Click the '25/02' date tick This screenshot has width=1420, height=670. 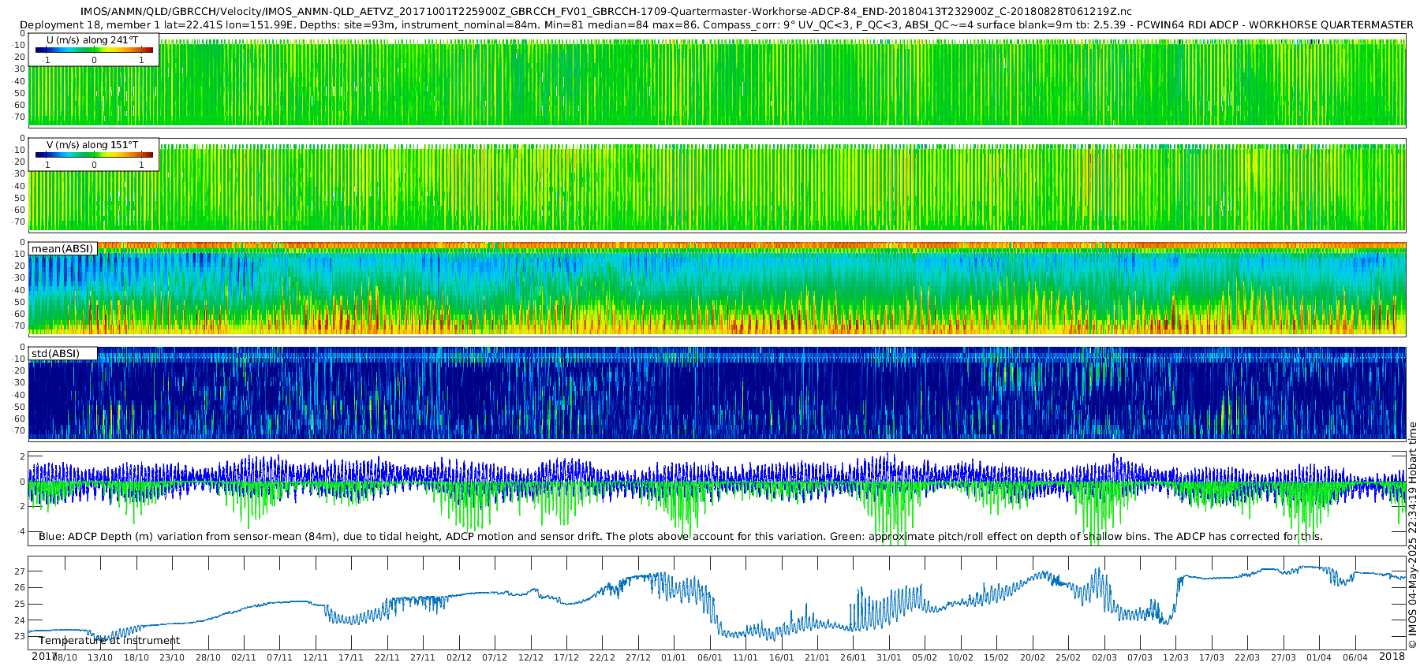coord(1068,658)
